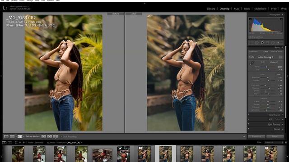
Task: Click the Before label above left photo
Action: [116, 14]
